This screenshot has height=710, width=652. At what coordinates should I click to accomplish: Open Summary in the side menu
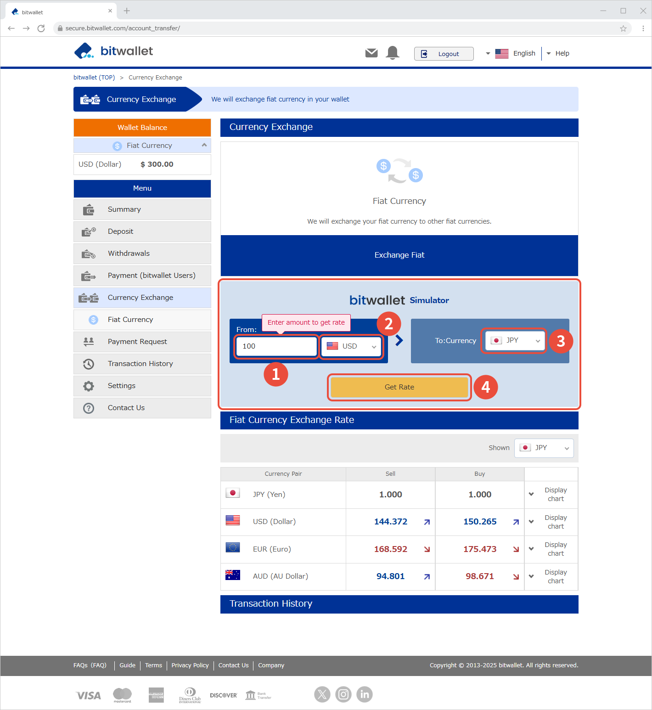142,209
